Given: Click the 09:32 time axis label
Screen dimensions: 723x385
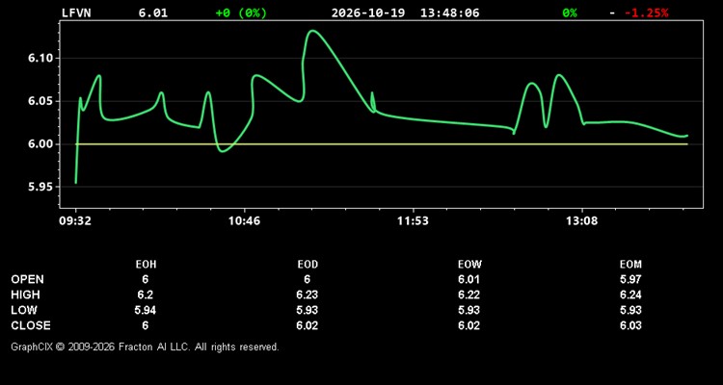Looking at the screenshot, I should point(75,221).
